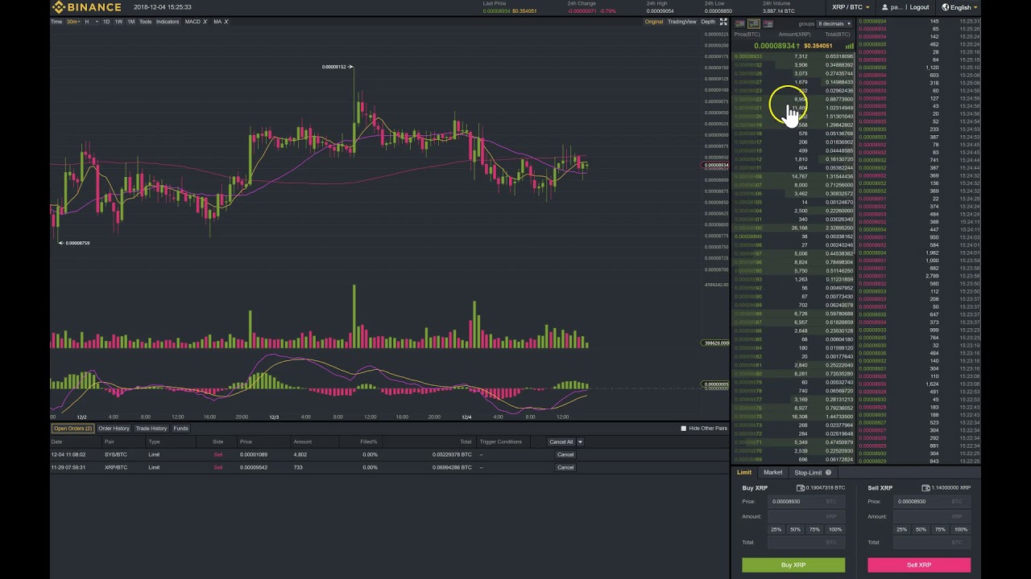
Task: Click the Binance logo
Action: 86,7
